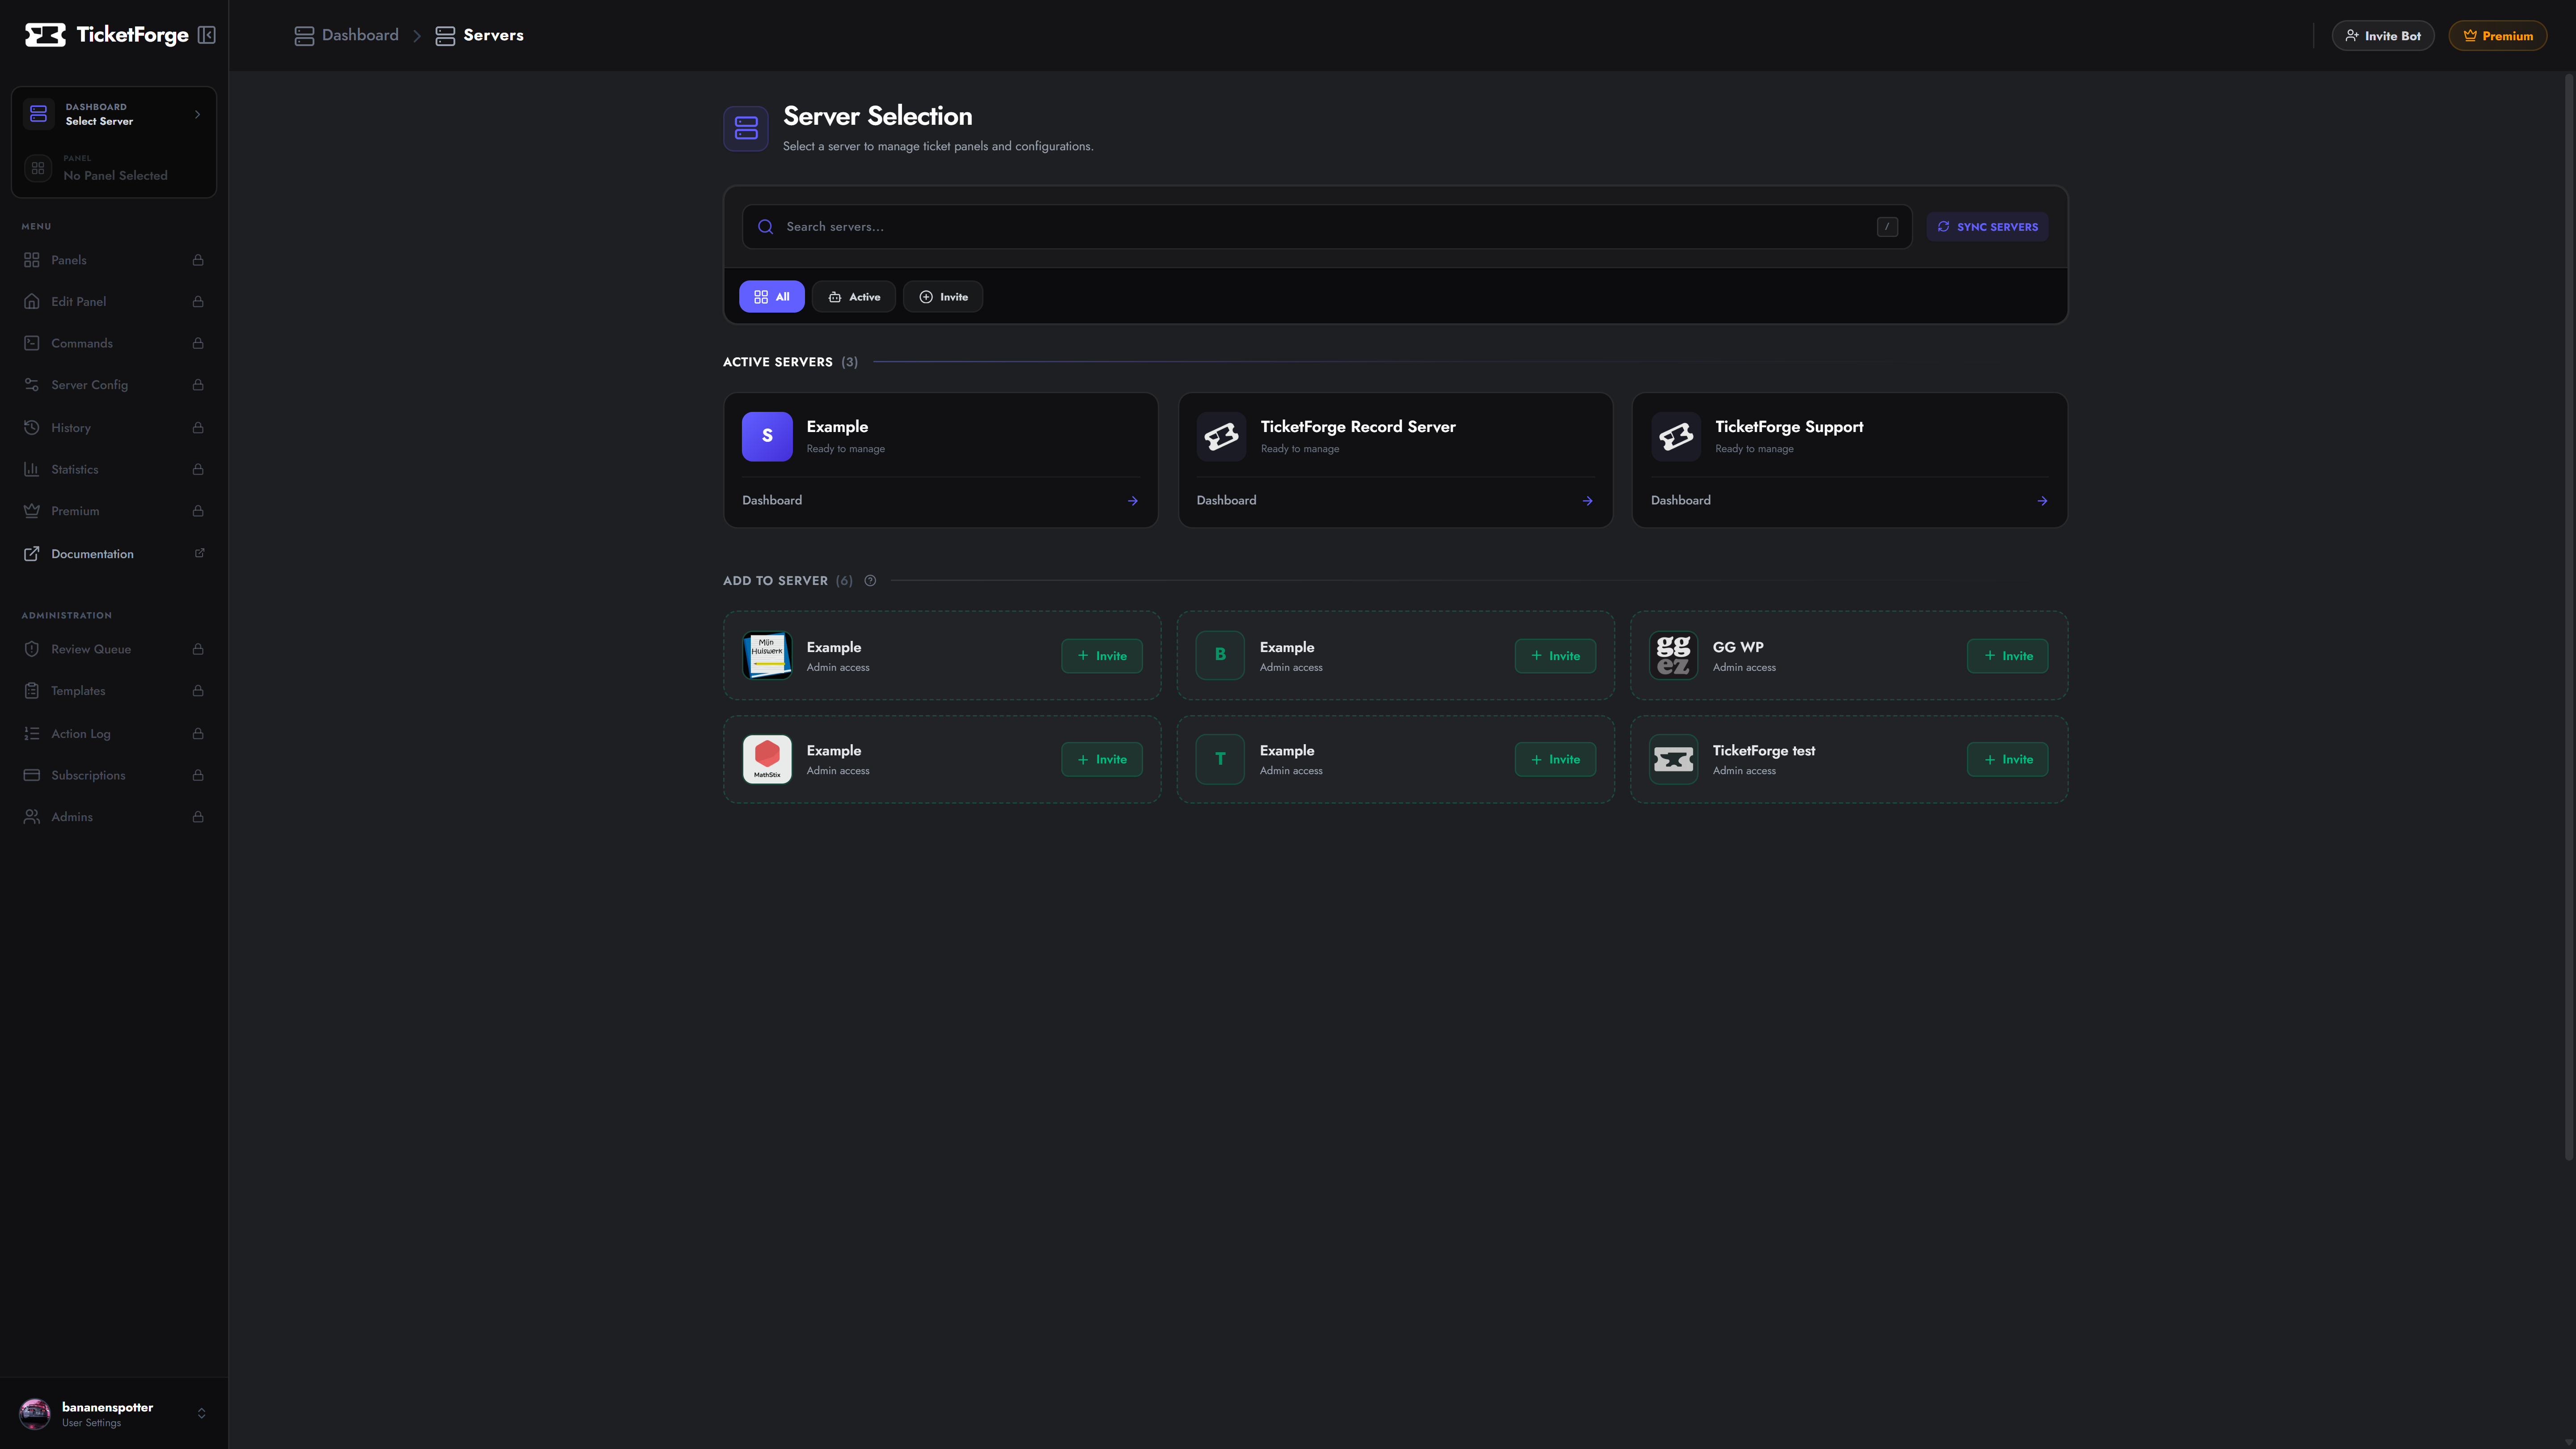Collapse the sidebar with the panel toggle icon

[207, 35]
